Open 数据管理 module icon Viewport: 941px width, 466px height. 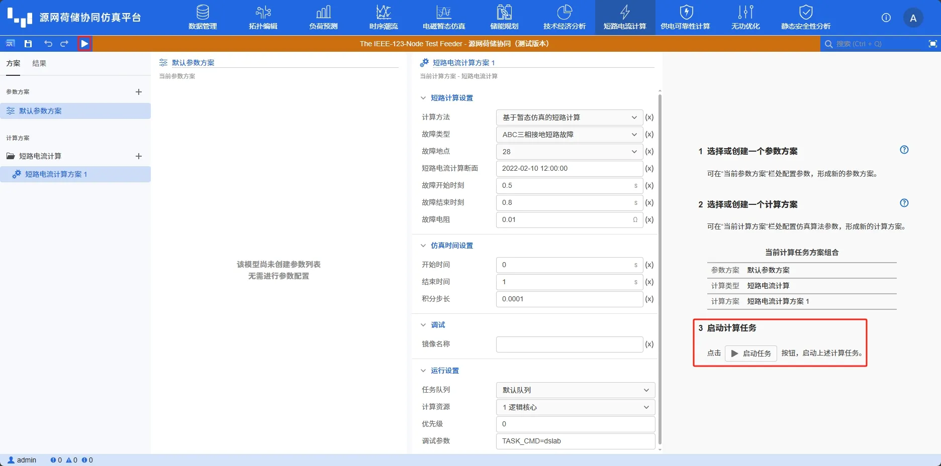tap(203, 12)
